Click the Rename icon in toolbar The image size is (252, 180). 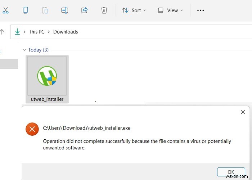(64, 10)
